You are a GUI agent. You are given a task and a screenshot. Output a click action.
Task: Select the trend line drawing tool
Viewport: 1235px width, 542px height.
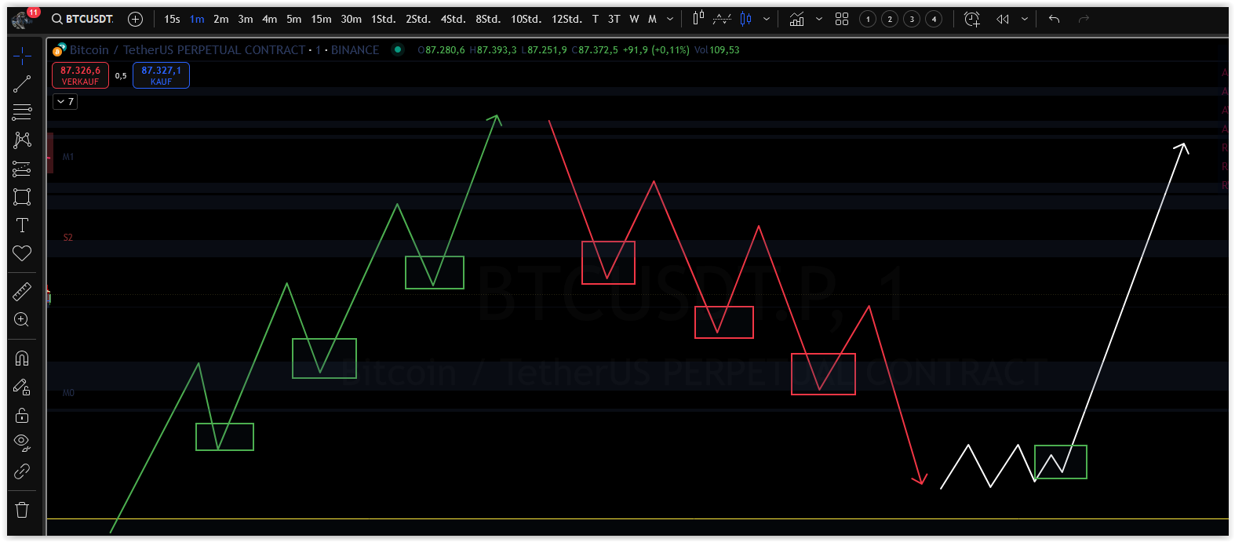click(22, 84)
